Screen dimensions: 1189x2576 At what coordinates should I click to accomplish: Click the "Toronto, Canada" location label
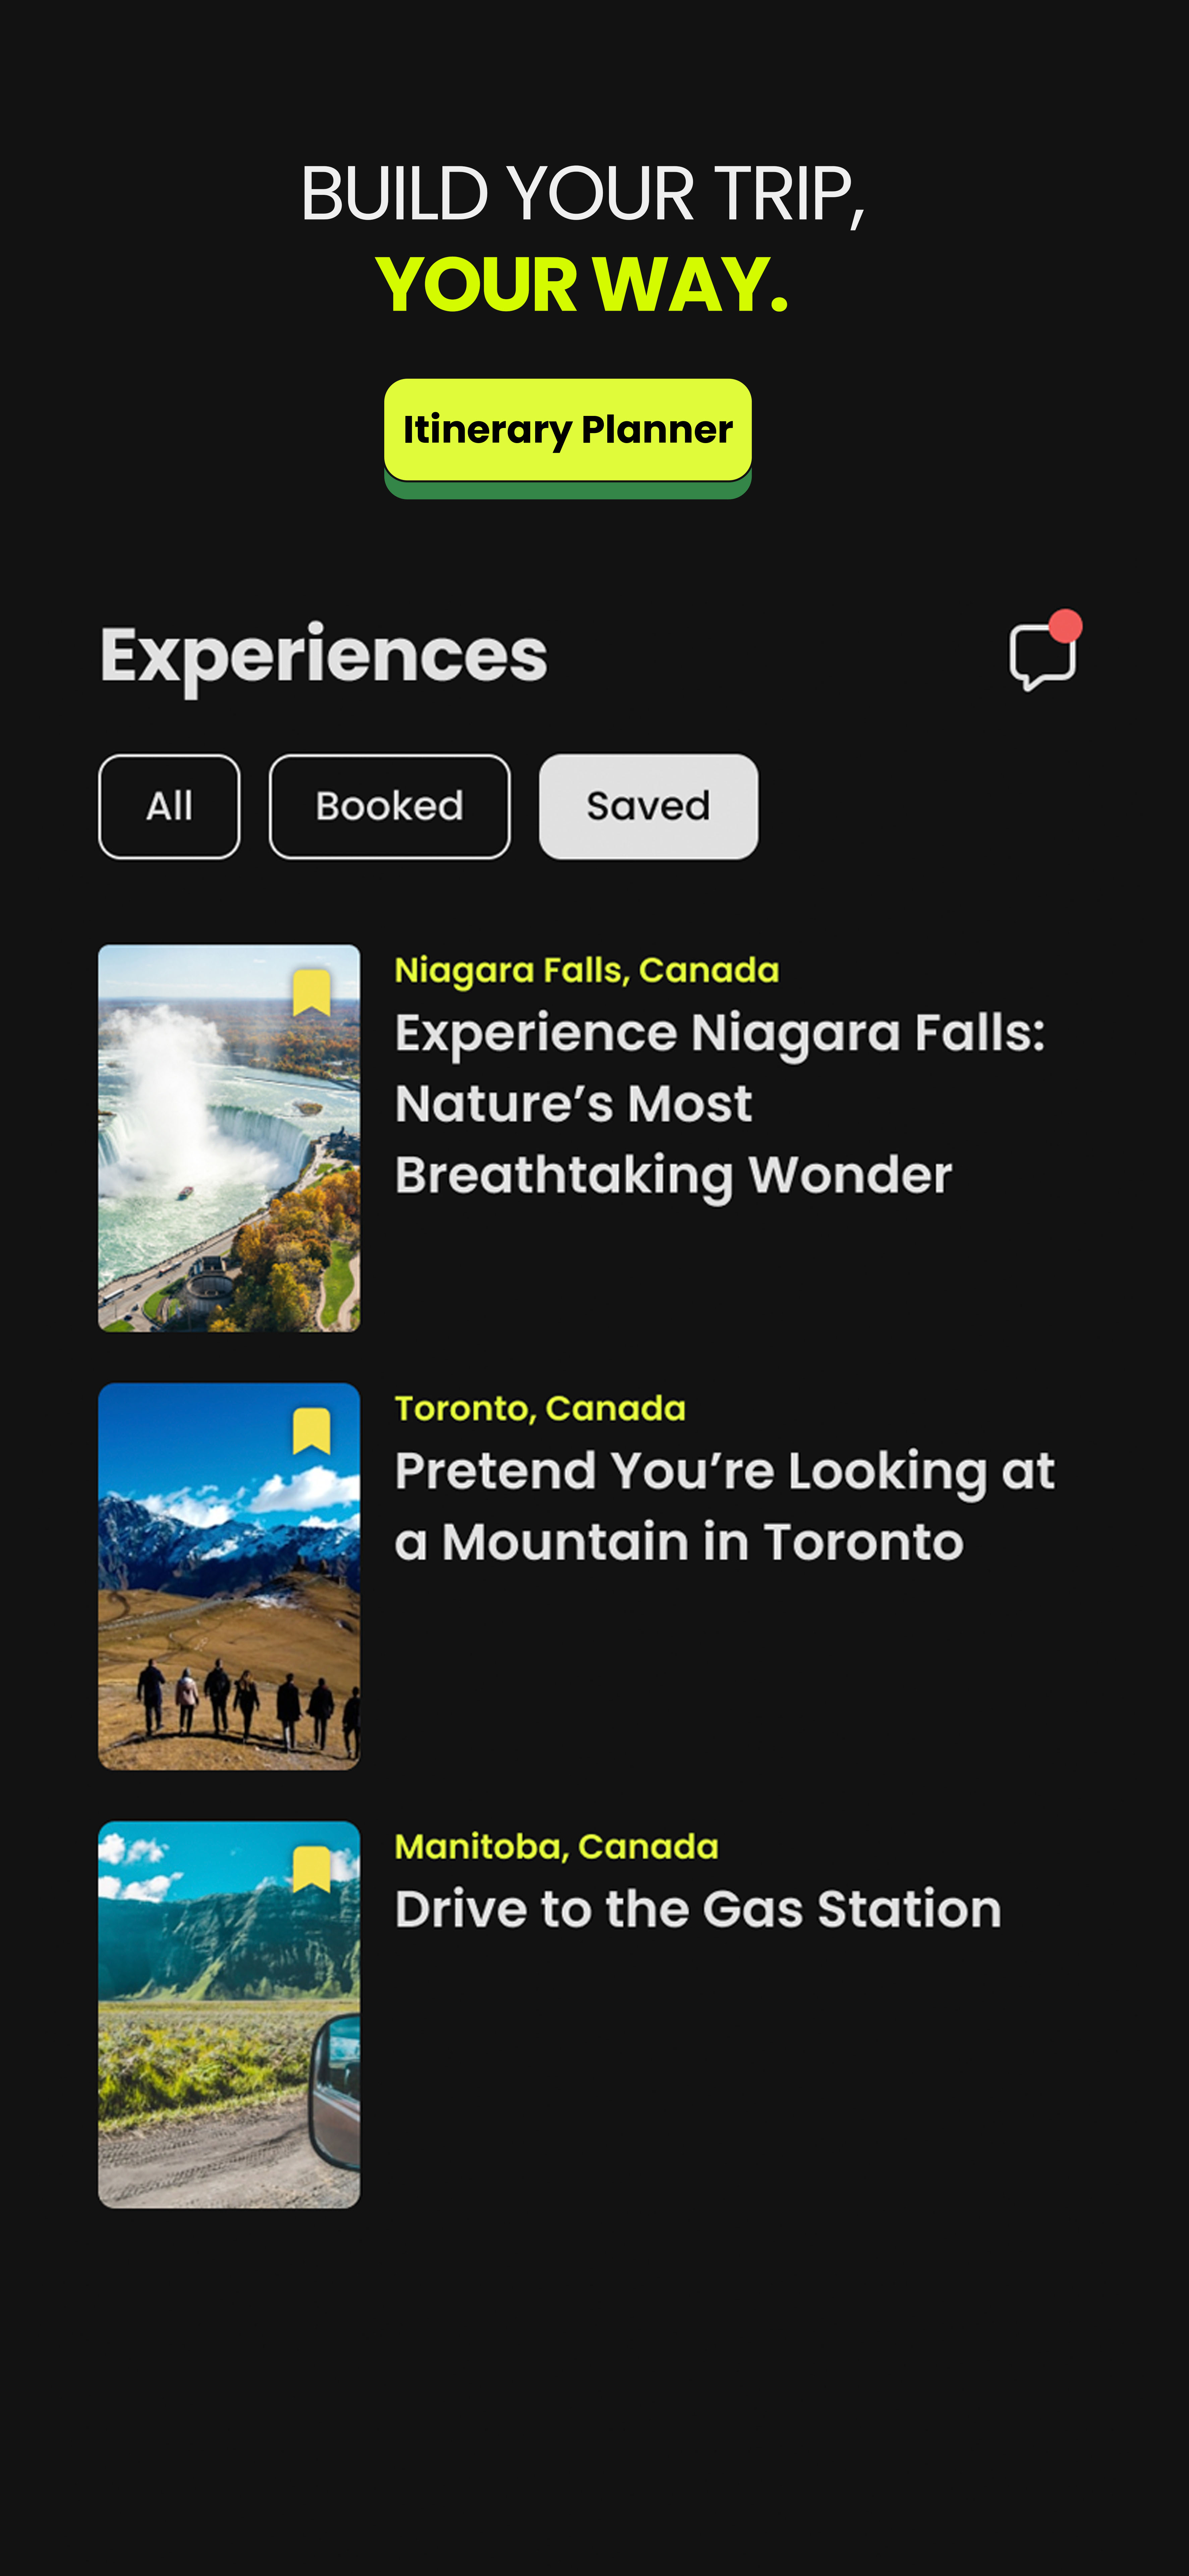[x=540, y=1408]
